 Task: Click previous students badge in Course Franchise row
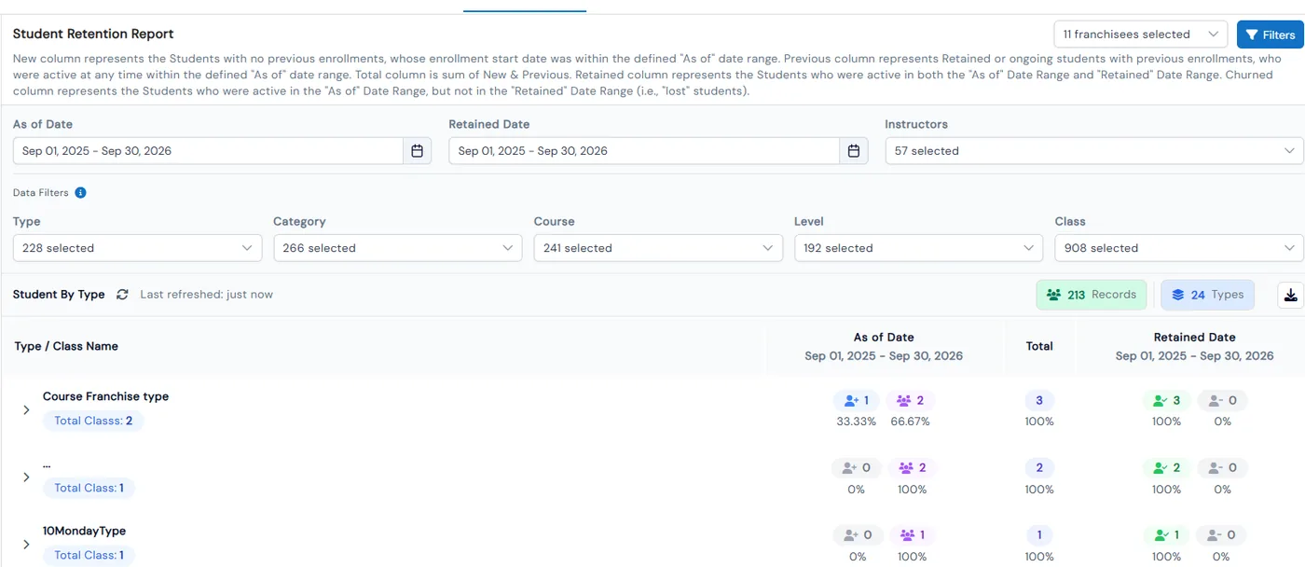[911, 401]
